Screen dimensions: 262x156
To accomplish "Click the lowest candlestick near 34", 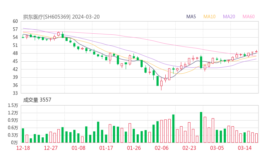I will 161,84.
